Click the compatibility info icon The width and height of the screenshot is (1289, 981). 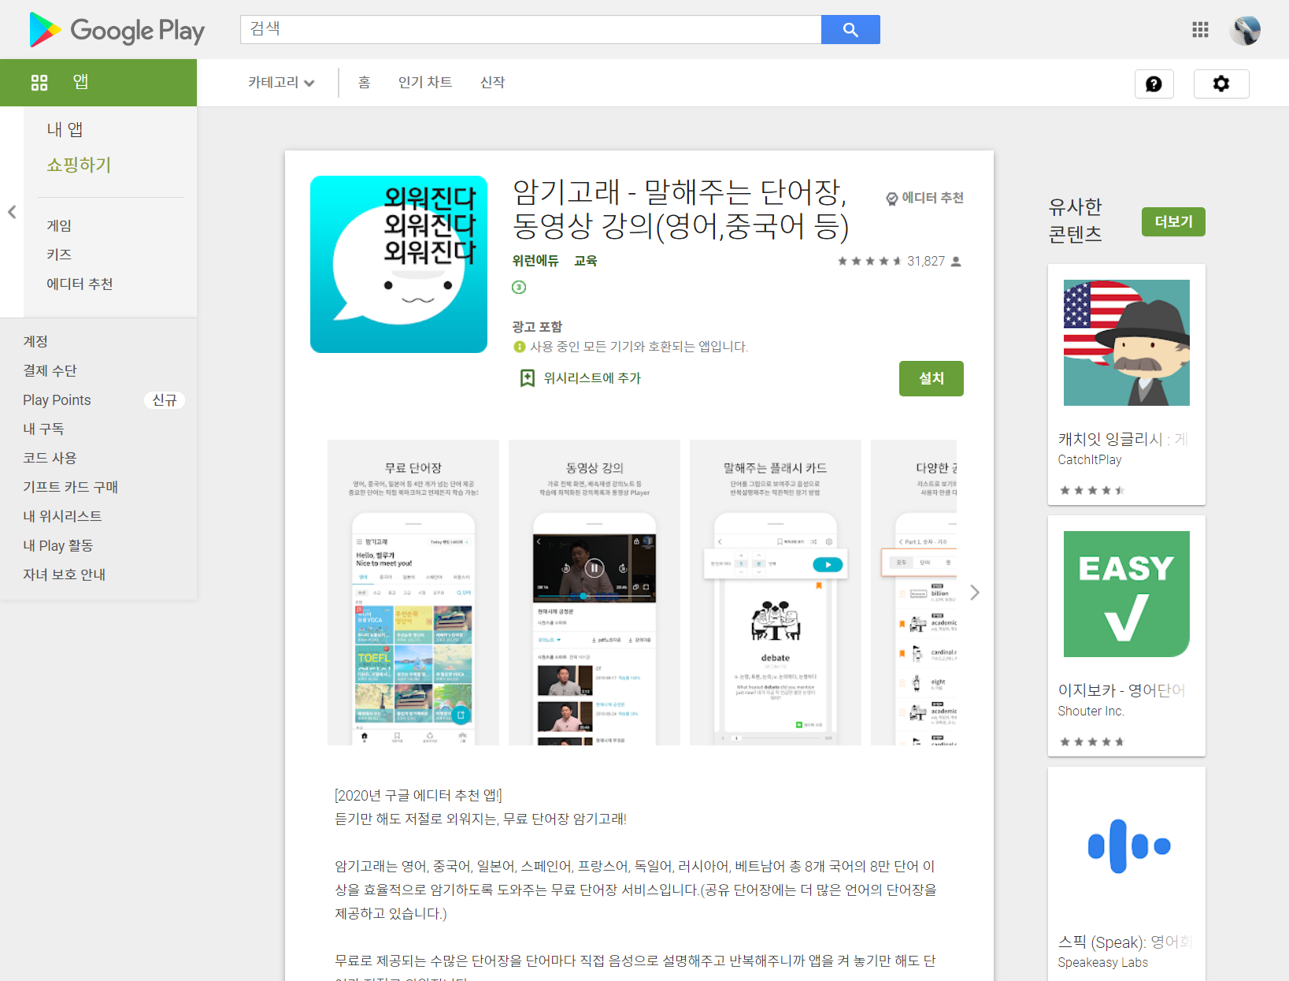click(519, 347)
